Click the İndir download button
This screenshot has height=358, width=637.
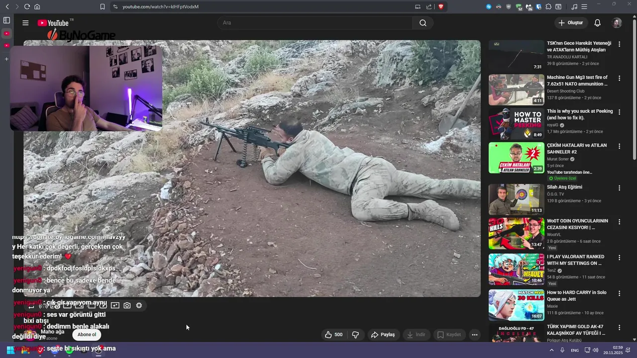coord(416,335)
